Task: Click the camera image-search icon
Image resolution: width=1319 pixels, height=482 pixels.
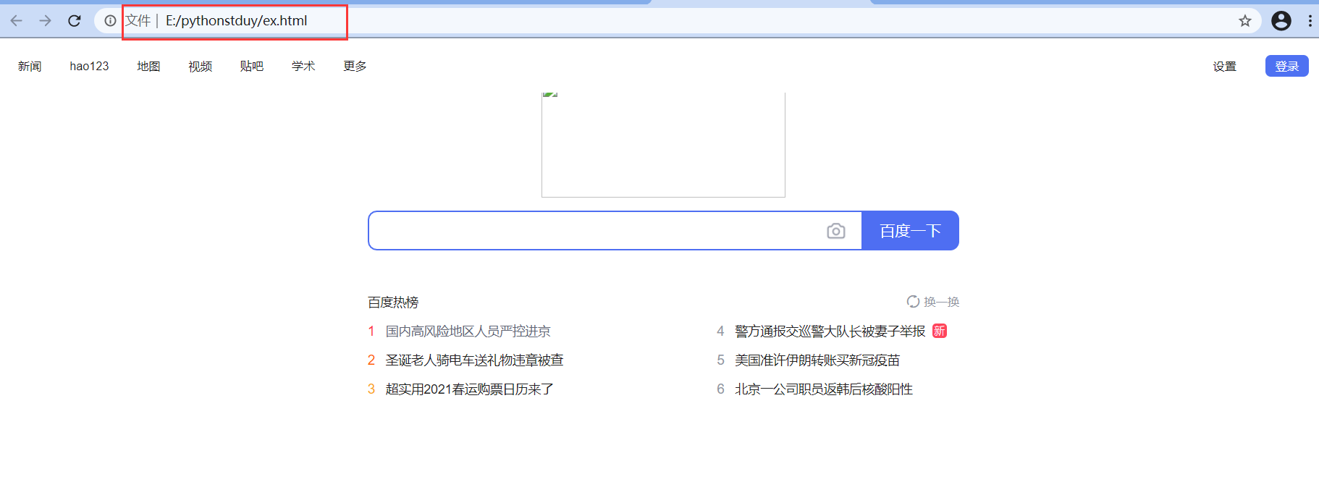Action: pyautogui.click(x=836, y=231)
